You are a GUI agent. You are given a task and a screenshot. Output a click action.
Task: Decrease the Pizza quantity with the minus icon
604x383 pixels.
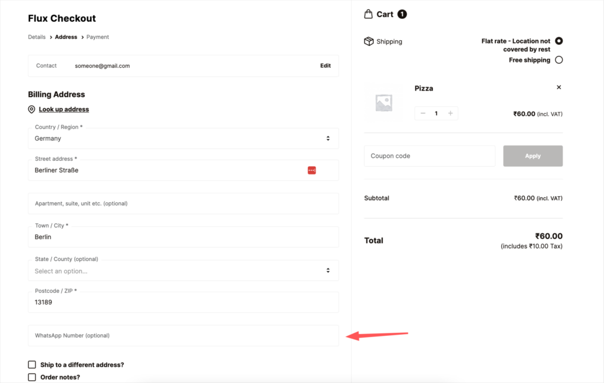coord(422,113)
